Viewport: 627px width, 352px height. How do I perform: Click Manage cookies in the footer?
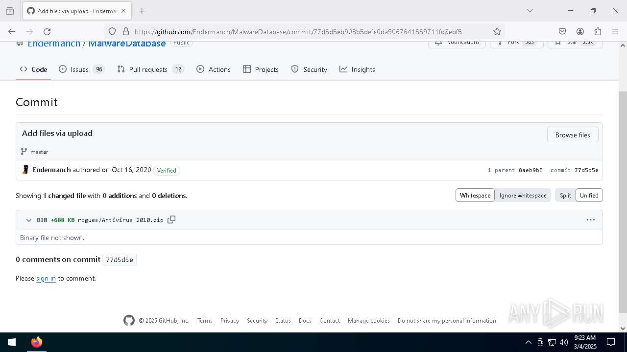coord(369,321)
